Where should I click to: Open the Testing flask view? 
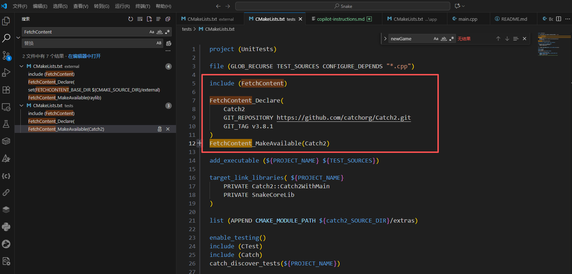click(6, 124)
